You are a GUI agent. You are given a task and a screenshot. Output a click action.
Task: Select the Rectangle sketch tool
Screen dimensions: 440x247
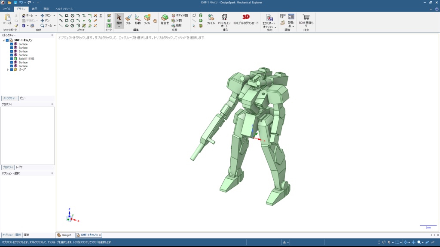click(x=67, y=16)
